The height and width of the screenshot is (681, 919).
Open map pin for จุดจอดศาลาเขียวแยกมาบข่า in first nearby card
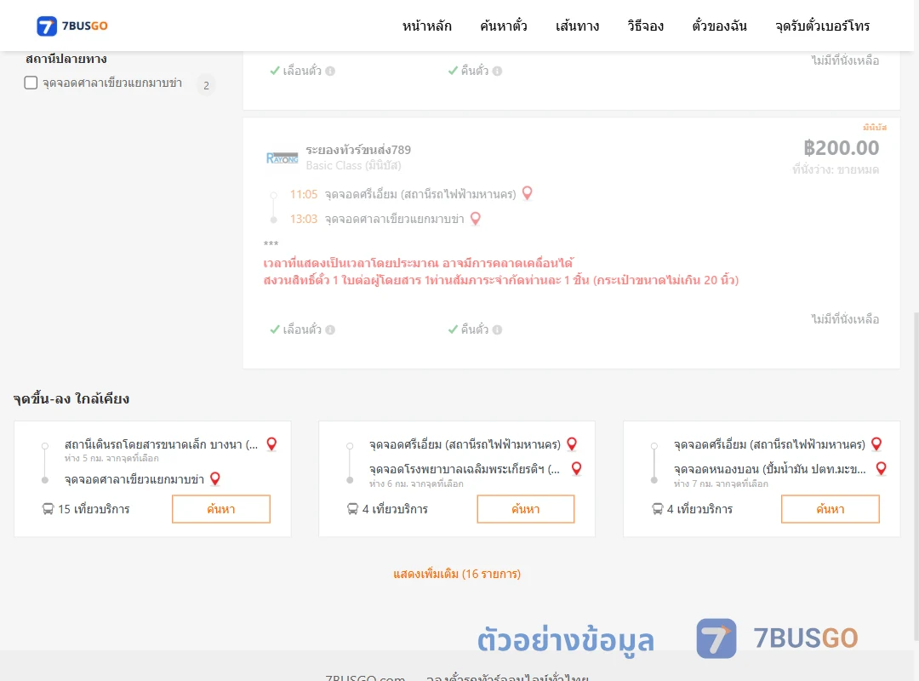point(215,478)
